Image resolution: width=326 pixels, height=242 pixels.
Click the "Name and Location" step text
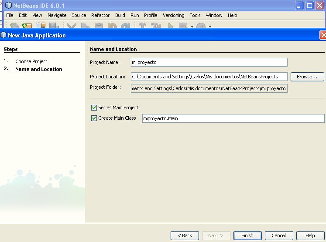(39, 69)
